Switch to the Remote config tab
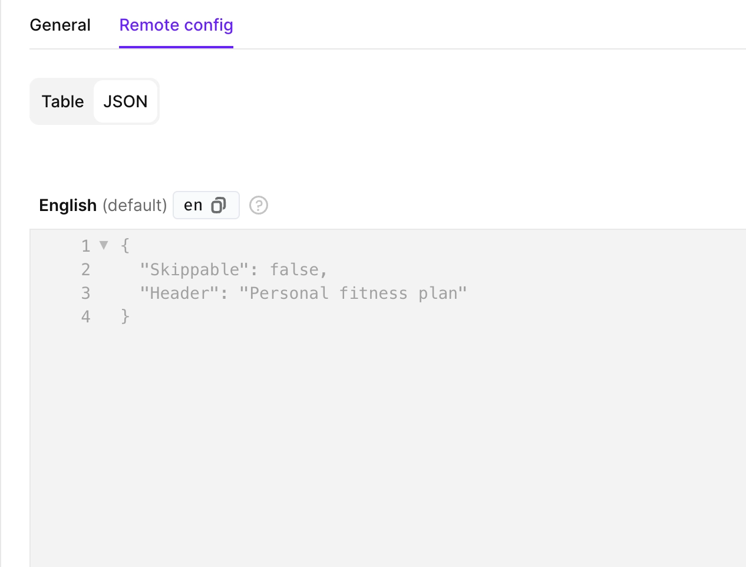Screen dimensions: 746x567 (176, 25)
